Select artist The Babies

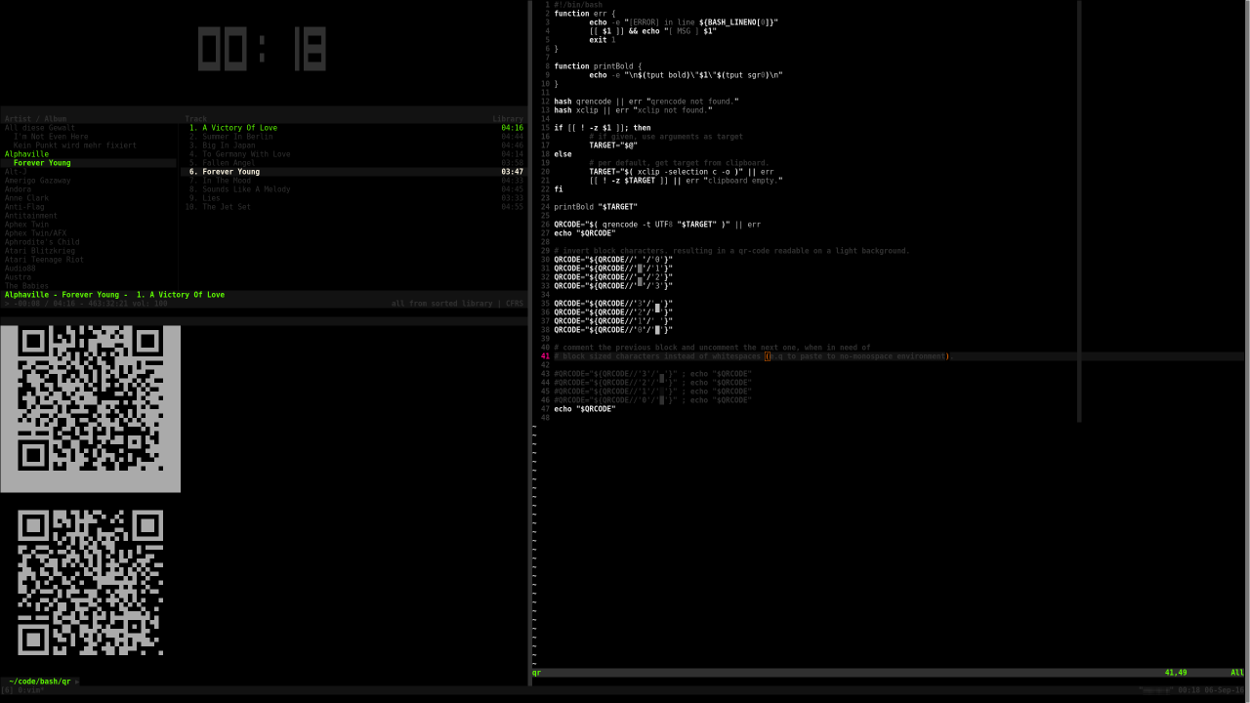click(26, 286)
